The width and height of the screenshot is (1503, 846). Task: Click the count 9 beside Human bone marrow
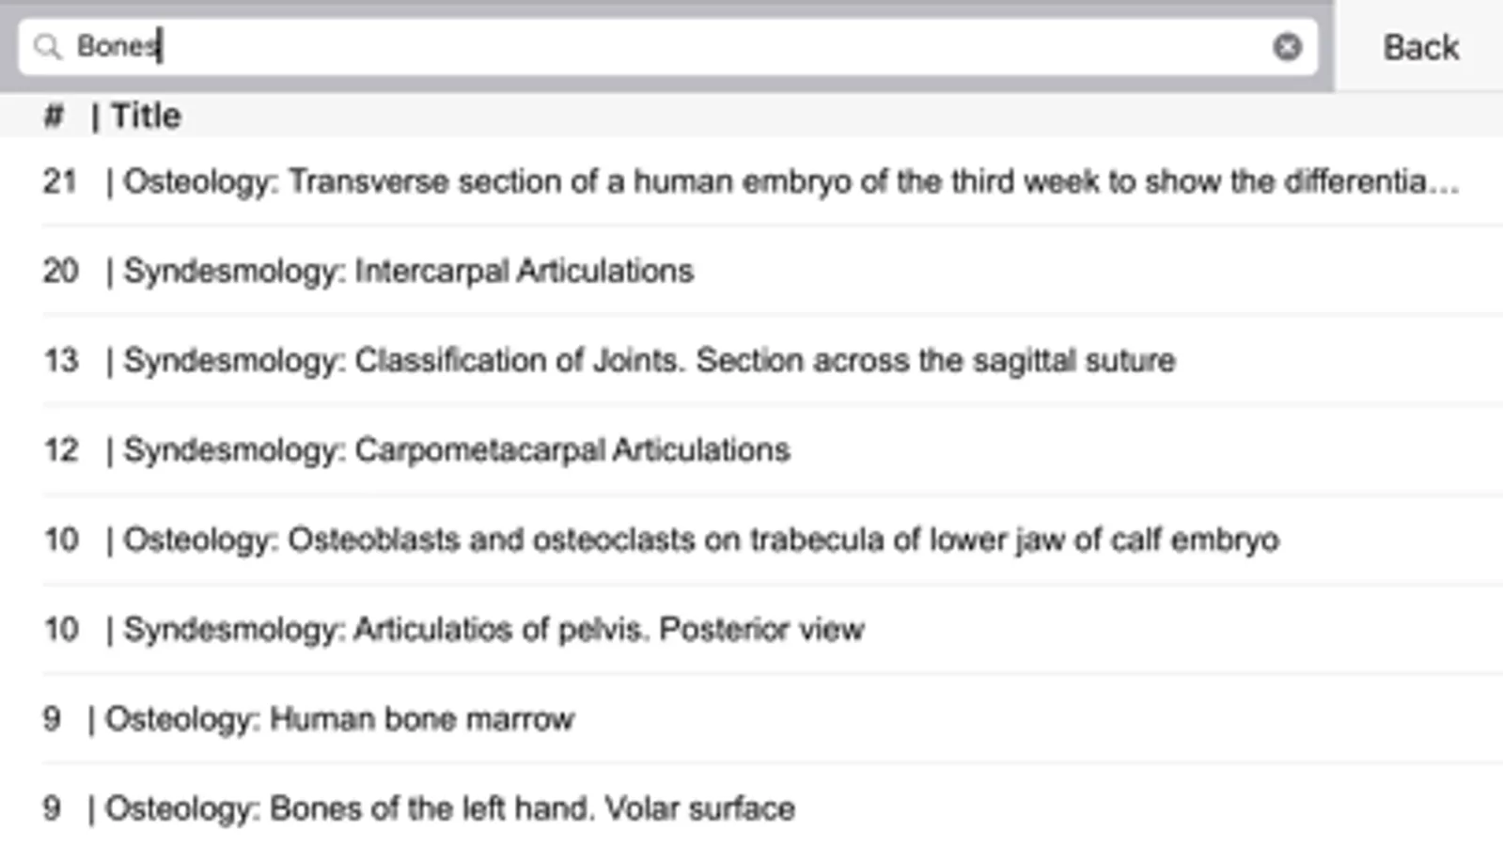pyautogui.click(x=52, y=719)
